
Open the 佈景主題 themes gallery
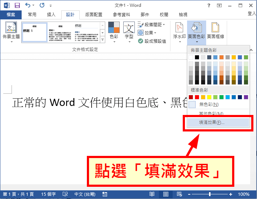(11, 32)
